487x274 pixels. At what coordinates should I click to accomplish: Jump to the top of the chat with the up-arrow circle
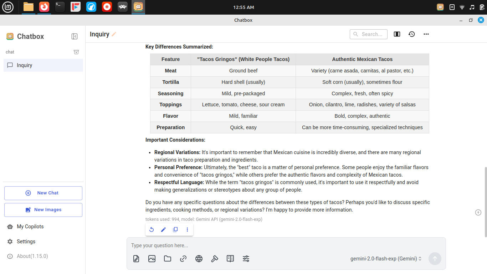click(x=478, y=213)
